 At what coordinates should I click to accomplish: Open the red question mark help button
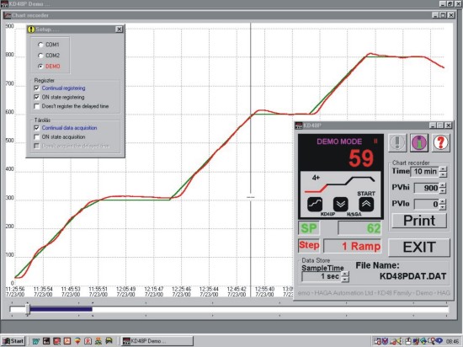coord(440,142)
